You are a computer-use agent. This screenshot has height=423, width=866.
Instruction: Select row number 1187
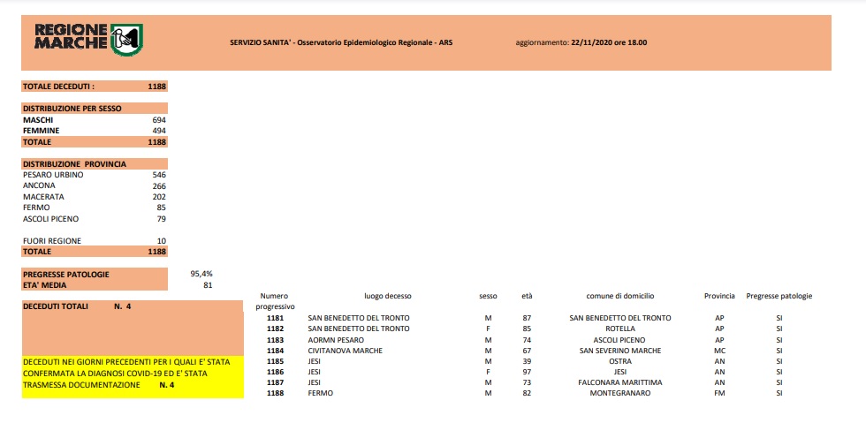coord(275,382)
